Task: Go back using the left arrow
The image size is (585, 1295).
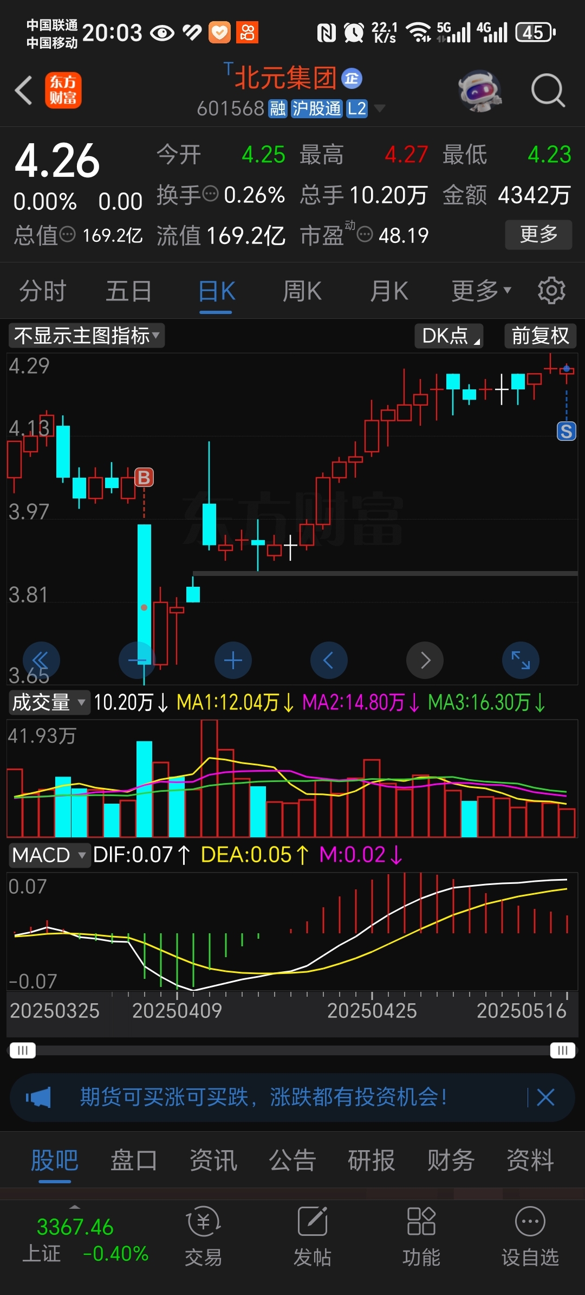Action: (x=24, y=90)
